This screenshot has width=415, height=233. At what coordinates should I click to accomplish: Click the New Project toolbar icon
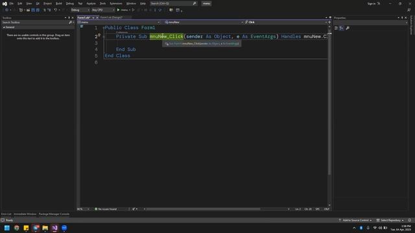(21, 10)
